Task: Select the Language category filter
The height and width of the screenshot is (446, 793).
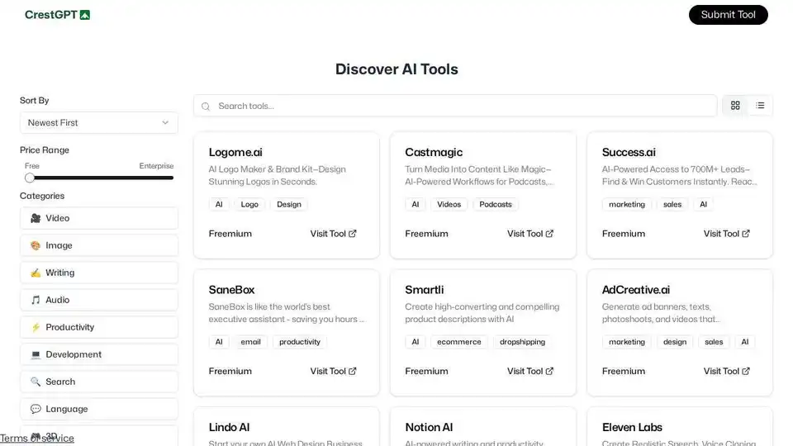Action: pos(98,409)
